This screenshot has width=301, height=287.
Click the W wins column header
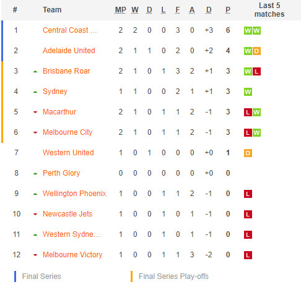pos(135,10)
